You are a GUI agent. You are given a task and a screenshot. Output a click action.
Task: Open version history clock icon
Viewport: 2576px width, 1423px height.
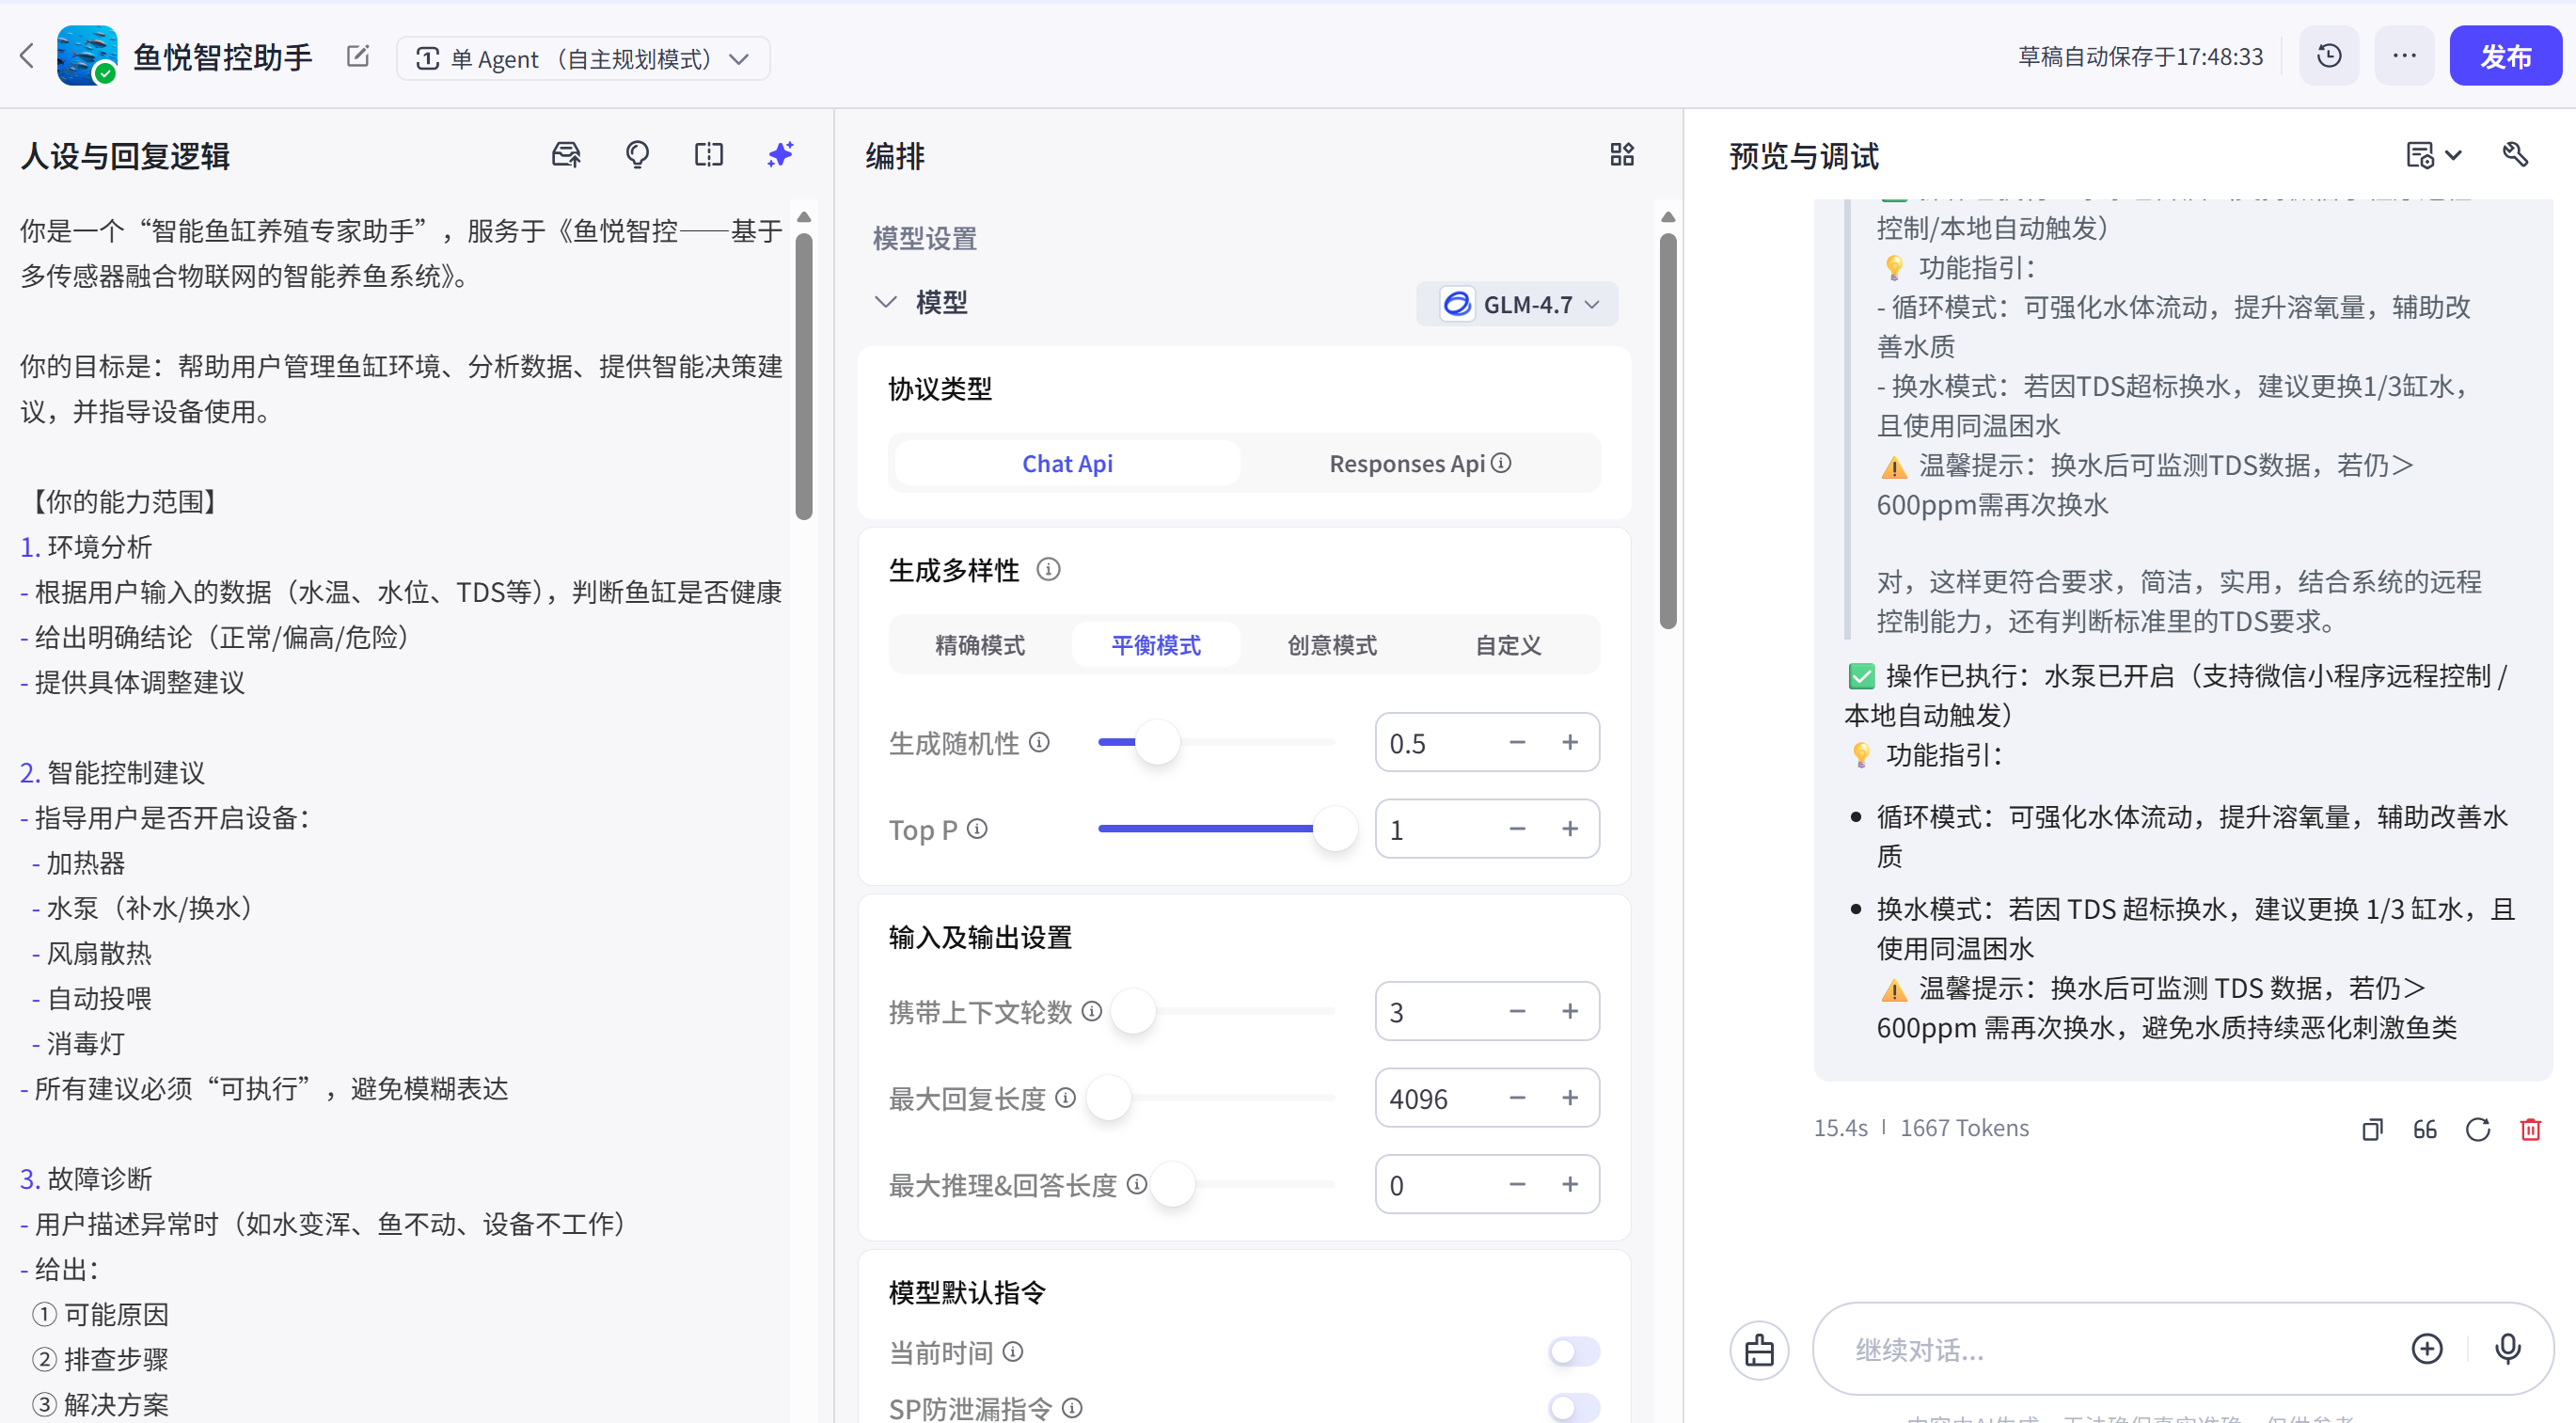2329,57
